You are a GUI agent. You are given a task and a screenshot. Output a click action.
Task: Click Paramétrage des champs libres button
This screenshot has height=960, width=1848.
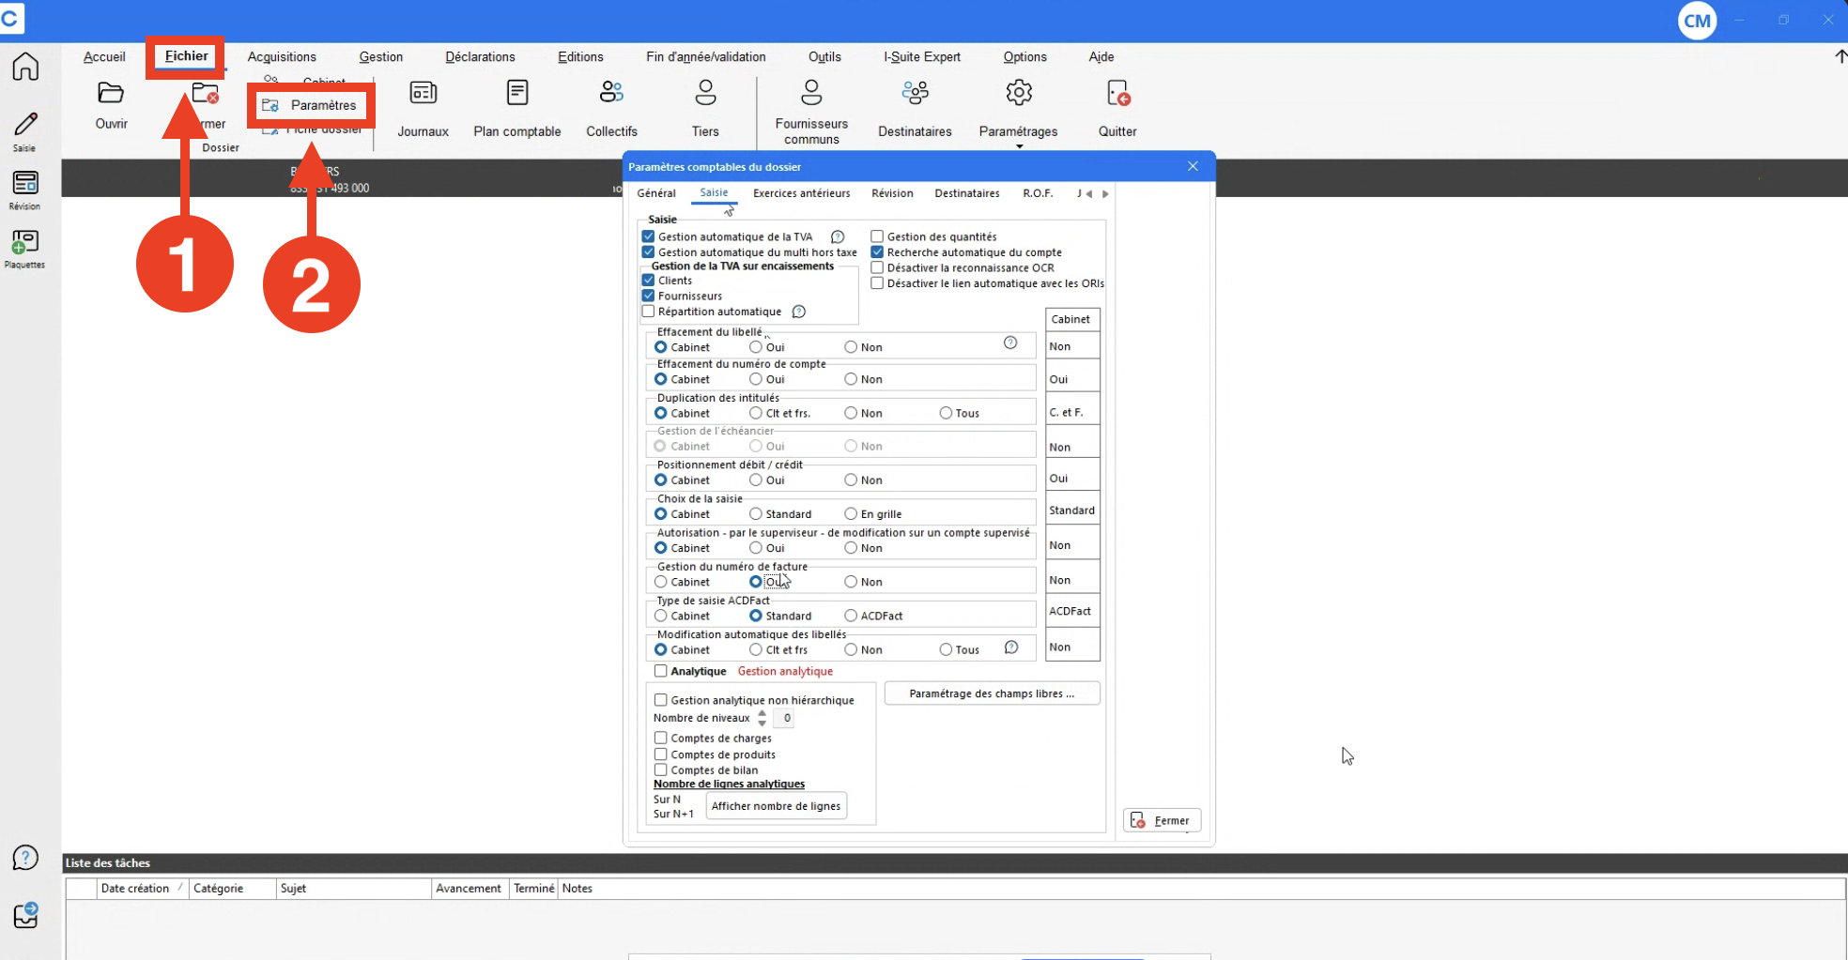pyautogui.click(x=992, y=693)
